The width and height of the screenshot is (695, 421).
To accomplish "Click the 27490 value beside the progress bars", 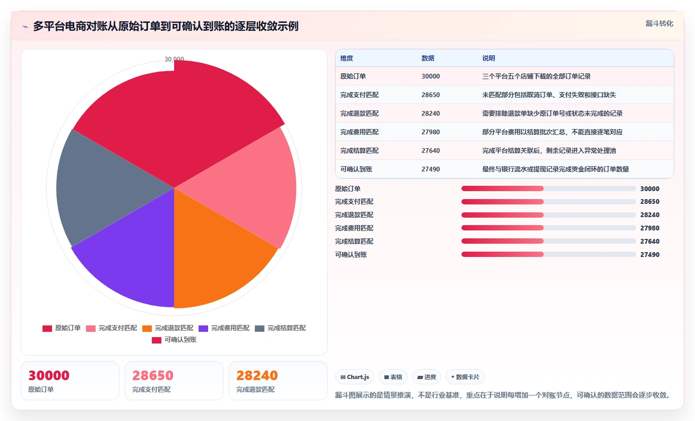I will pyautogui.click(x=650, y=255).
